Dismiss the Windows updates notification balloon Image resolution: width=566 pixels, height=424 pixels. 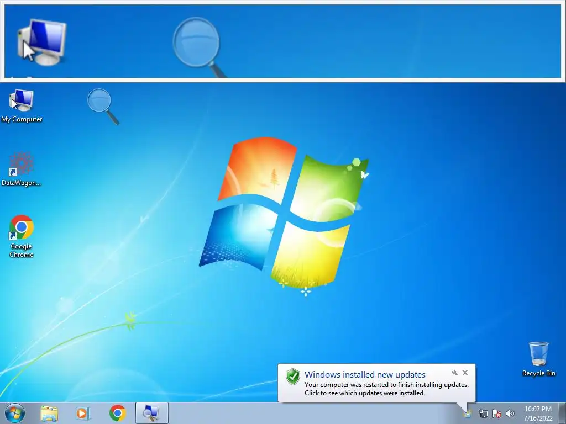pos(465,373)
